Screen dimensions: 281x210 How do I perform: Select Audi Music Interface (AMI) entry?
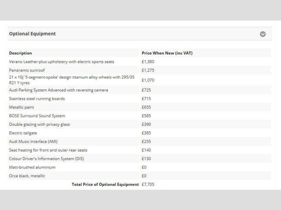pos(33,141)
